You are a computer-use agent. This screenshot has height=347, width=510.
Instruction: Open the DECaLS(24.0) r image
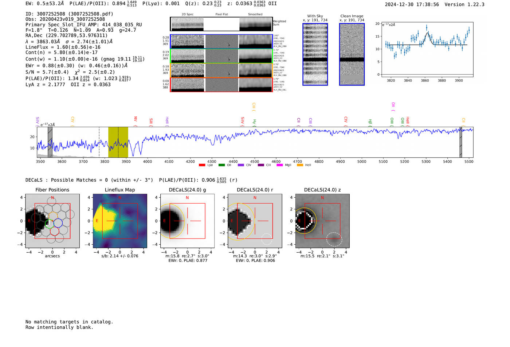tap(255, 221)
